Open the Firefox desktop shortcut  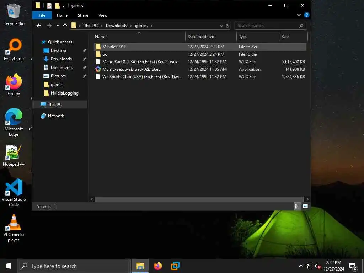14,85
